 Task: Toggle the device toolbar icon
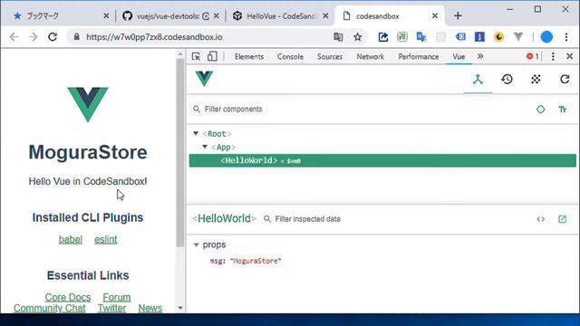click(212, 56)
